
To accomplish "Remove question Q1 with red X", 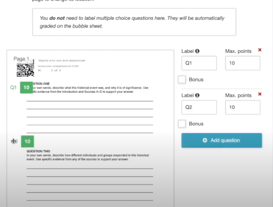I will click(260, 50).
